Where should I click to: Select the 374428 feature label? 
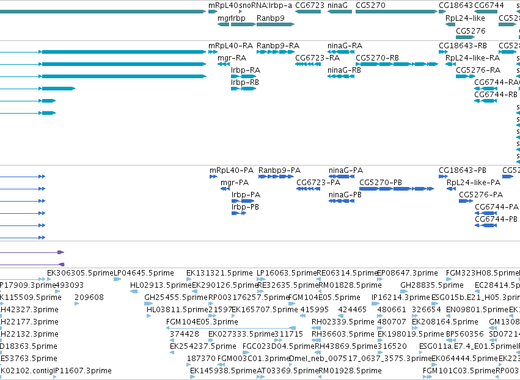tap(185, 334)
